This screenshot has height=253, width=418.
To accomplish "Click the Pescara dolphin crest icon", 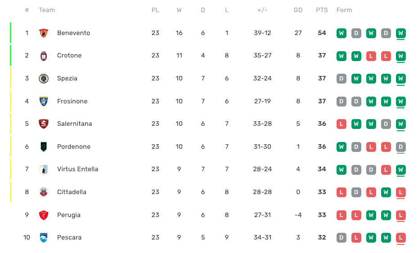I will click(x=44, y=238).
